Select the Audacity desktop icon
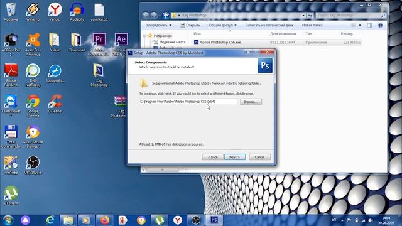The image size is (402, 226). [x=77, y=12]
